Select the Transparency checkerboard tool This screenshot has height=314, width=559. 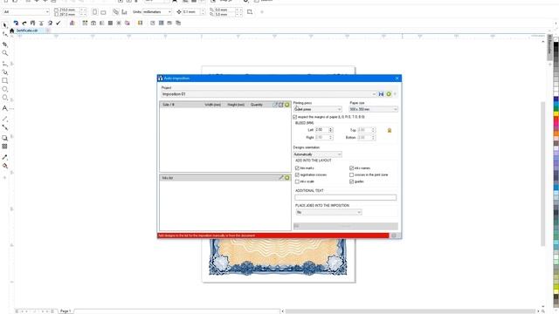tap(4, 147)
